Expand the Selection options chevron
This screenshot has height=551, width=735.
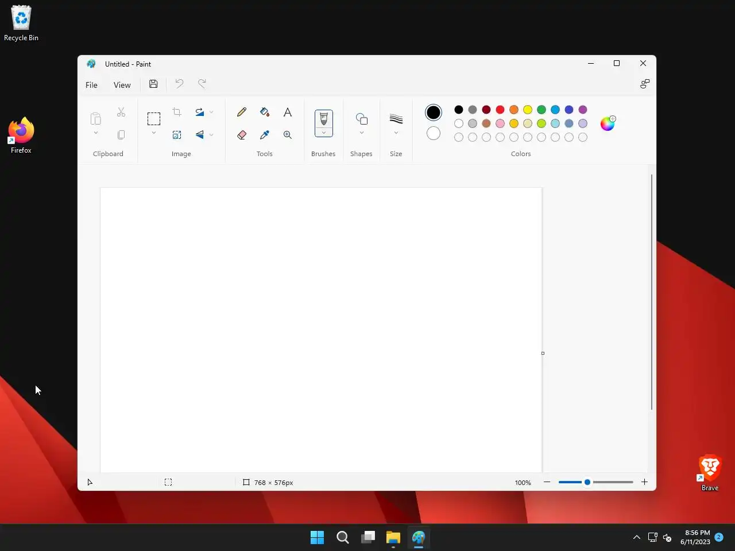click(x=154, y=133)
